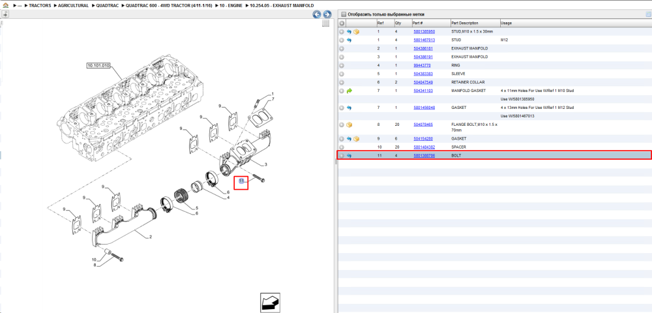Click the green arrow icon on MANIFOLD GASKET row
This screenshot has height=313, width=652.
tap(349, 91)
